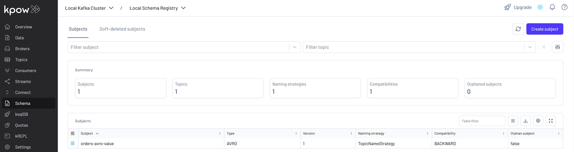Click the refresh subjects icon button
Screen dimensions: 574x152
[x=518, y=29]
